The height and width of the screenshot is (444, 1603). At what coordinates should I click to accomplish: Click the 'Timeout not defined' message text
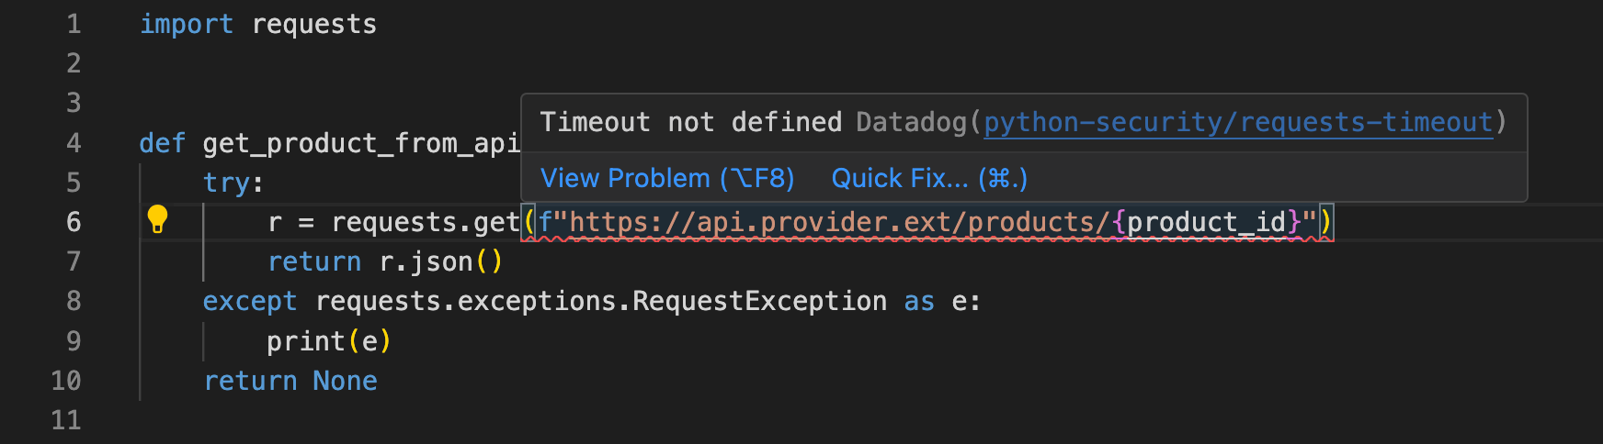click(x=690, y=122)
